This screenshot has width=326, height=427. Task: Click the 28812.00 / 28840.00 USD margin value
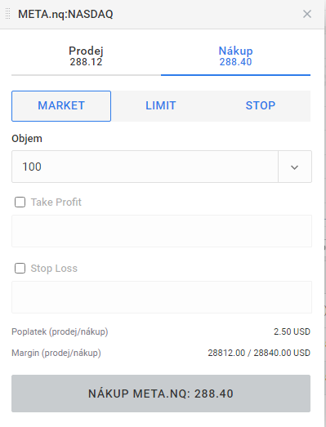tap(259, 353)
